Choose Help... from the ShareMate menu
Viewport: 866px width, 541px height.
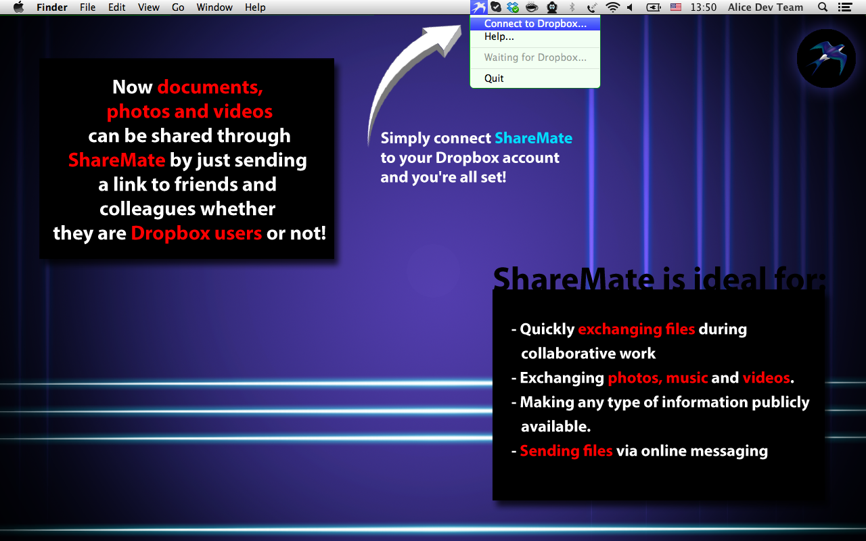click(x=499, y=37)
